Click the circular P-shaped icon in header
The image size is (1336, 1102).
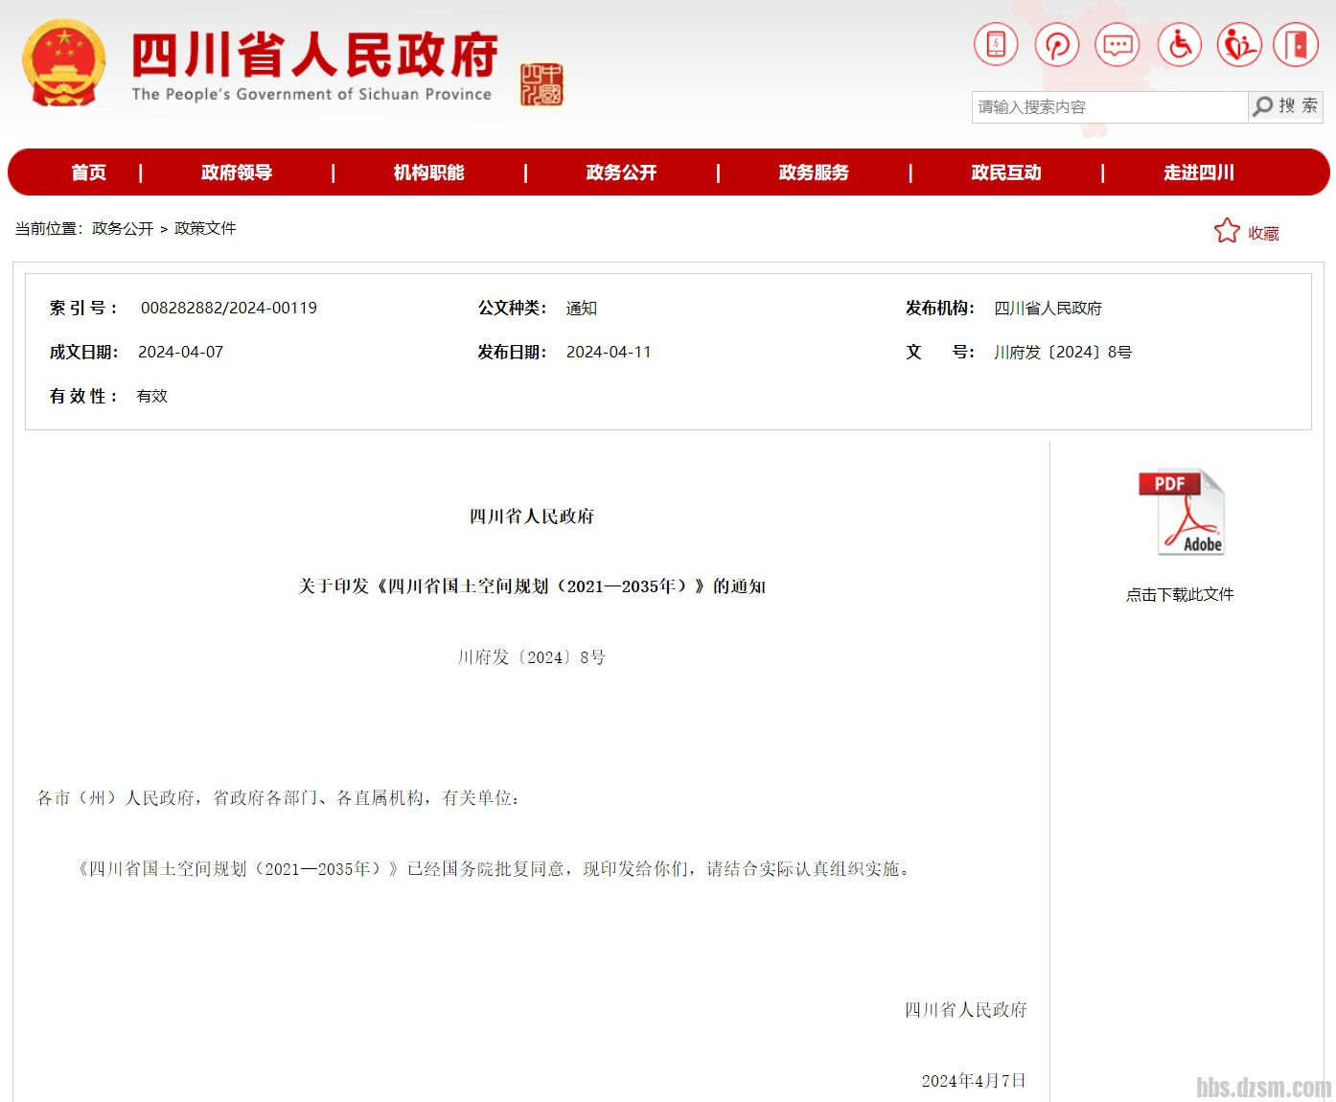(1057, 45)
